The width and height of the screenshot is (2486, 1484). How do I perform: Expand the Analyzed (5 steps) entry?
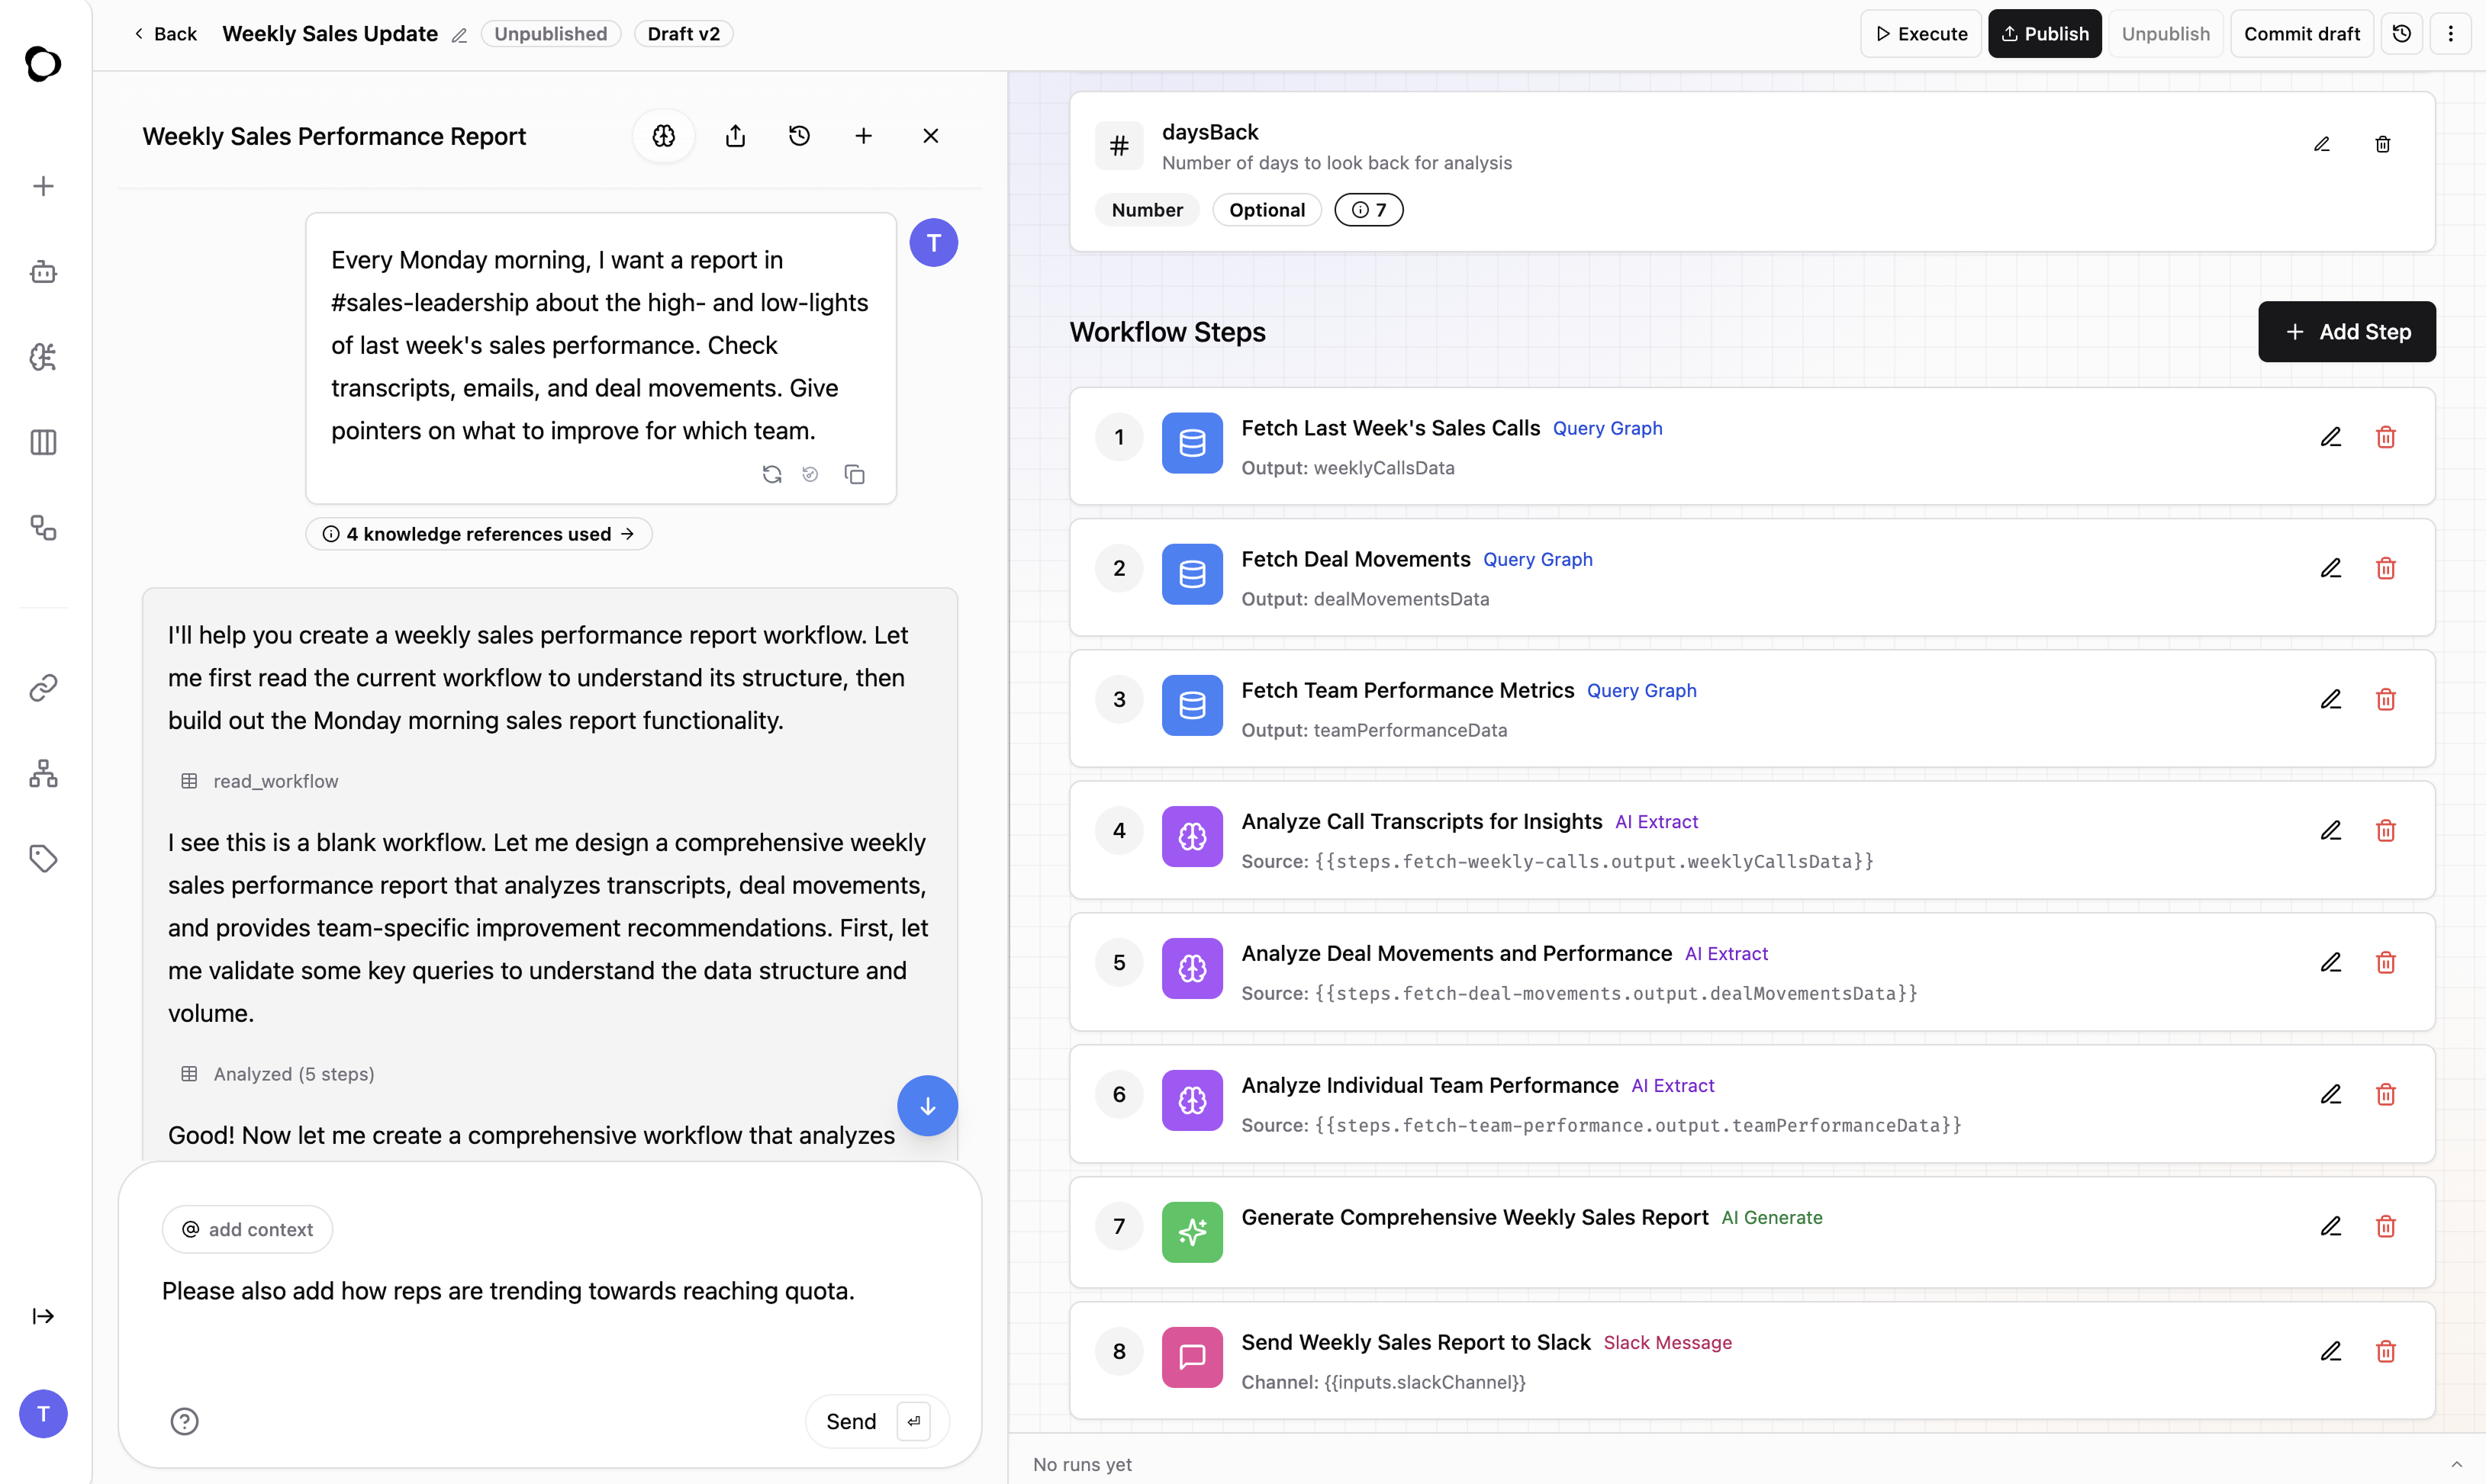click(277, 1074)
